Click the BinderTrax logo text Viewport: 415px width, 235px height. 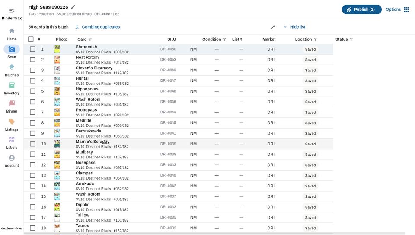pos(12,18)
